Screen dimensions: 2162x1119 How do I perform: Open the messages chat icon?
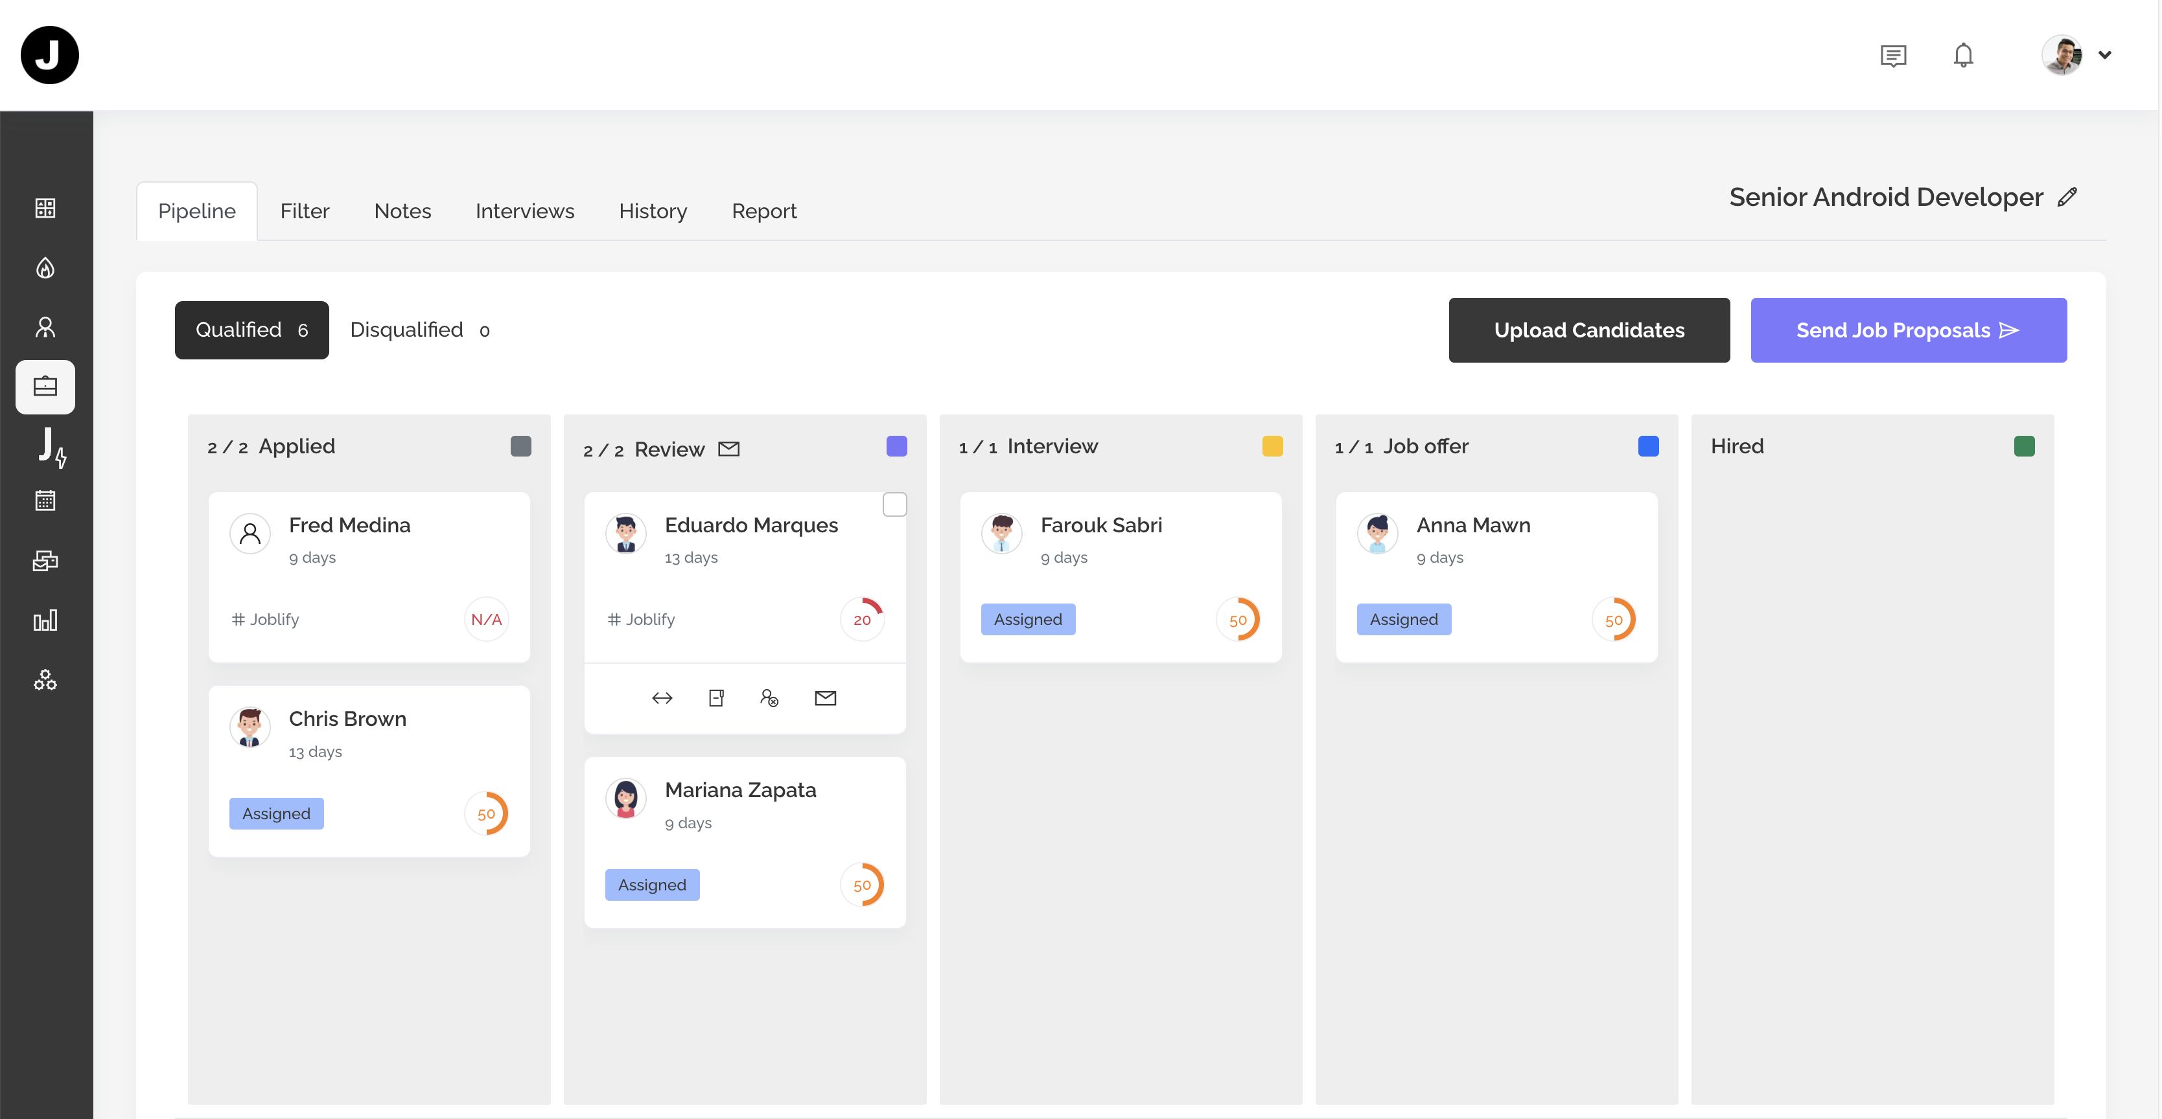tap(1892, 55)
